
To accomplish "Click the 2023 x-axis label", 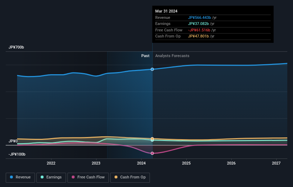I will click(96, 163).
